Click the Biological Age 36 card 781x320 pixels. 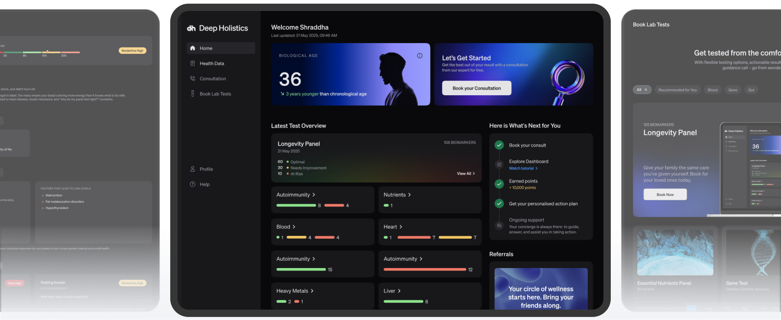pyautogui.click(x=351, y=74)
